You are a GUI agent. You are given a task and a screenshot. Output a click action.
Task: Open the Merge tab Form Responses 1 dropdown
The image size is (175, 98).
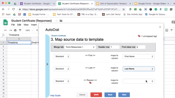tap(80, 47)
